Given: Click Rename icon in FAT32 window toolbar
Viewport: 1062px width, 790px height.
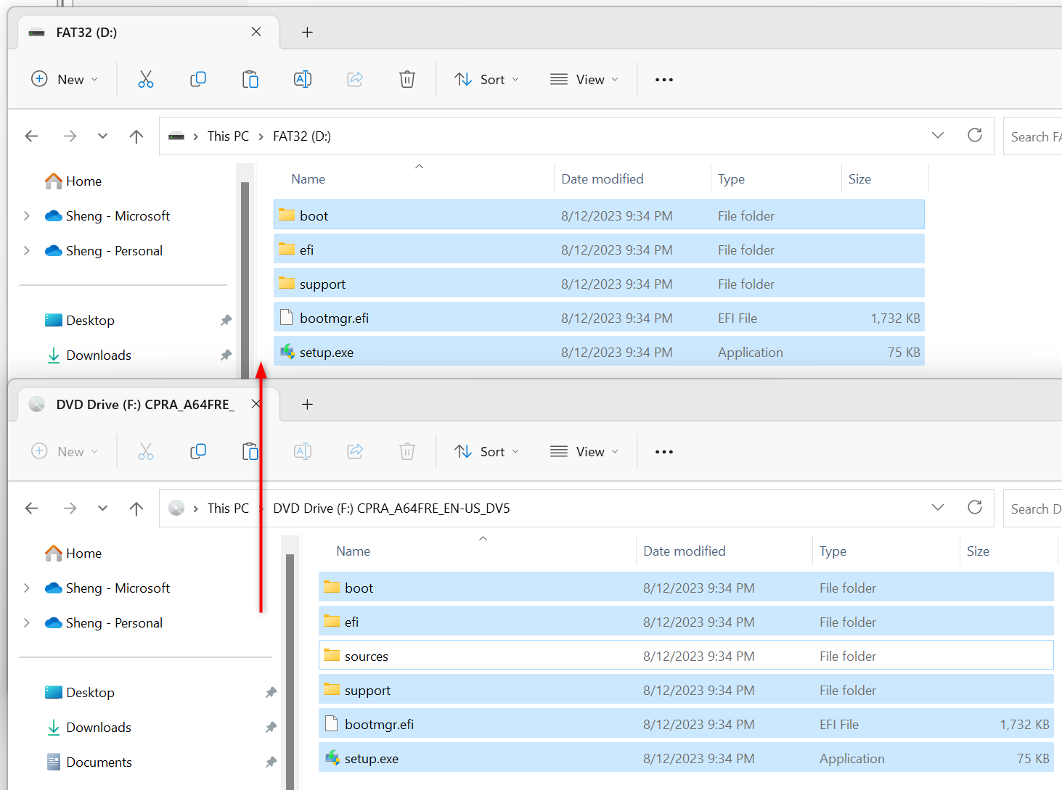Looking at the screenshot, I should point(302,80).
